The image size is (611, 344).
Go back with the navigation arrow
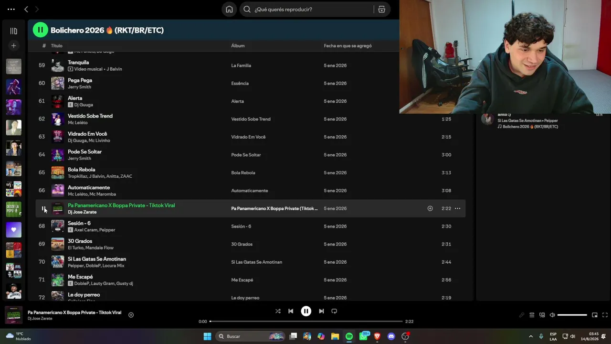coord(26,9)
